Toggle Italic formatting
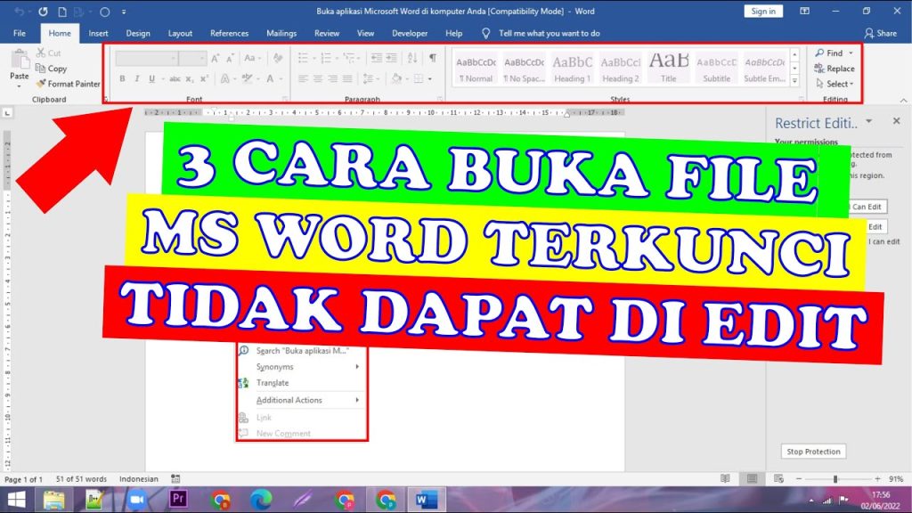Viewport: 912px width, 513px height. pyautogui.click(x=136, y=78)
